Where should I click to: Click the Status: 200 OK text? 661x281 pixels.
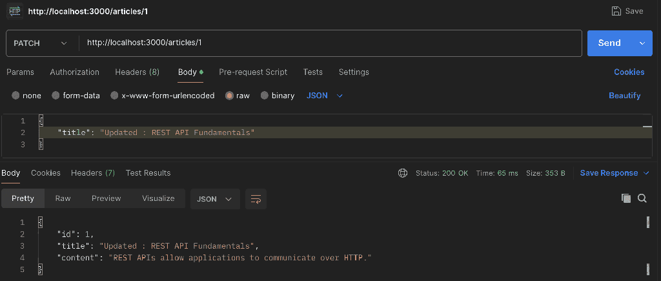click(x=442, y=173)
